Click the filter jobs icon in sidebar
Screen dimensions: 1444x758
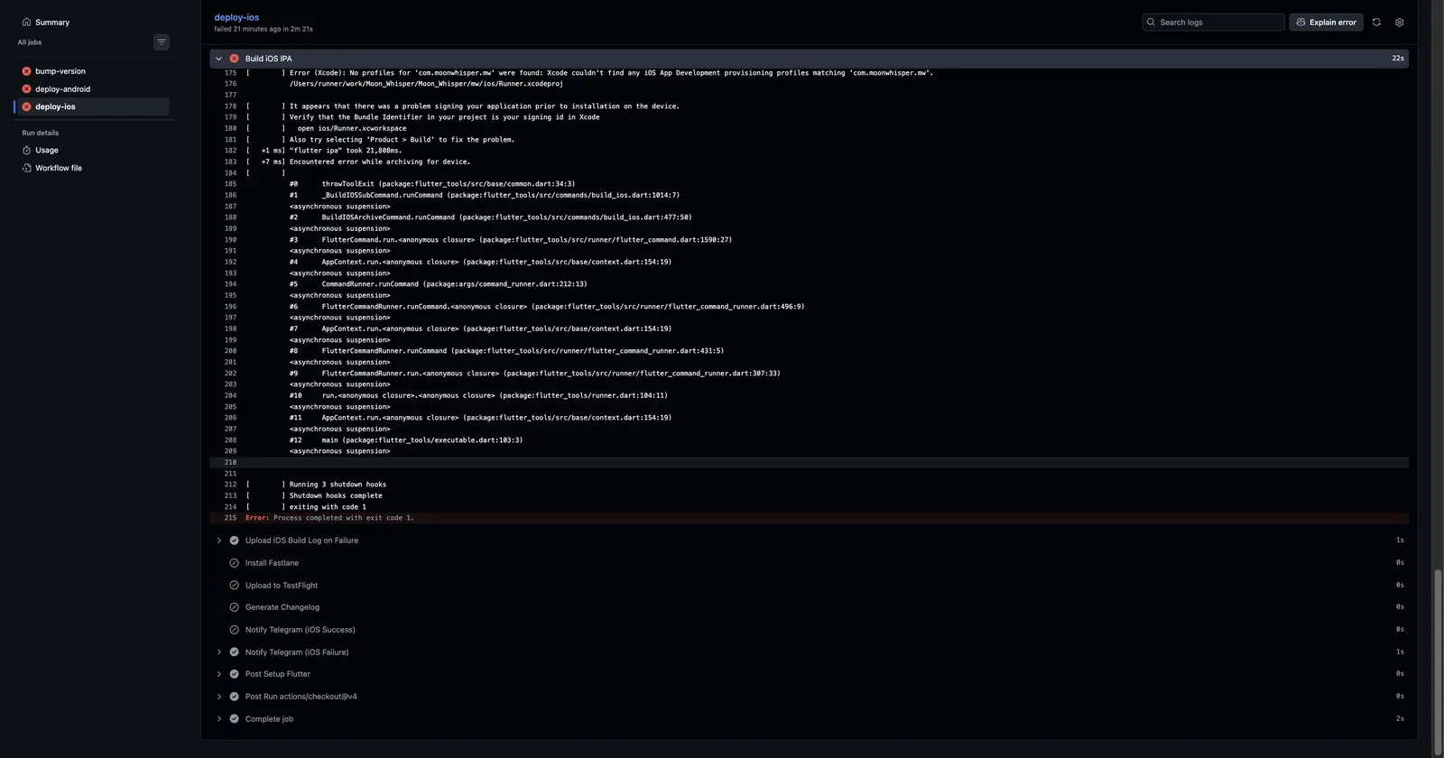pos(162,42)
